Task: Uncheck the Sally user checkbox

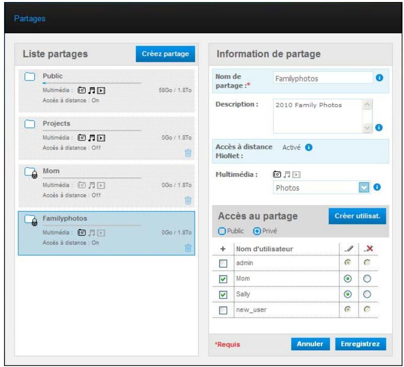Action: (223, 295)
